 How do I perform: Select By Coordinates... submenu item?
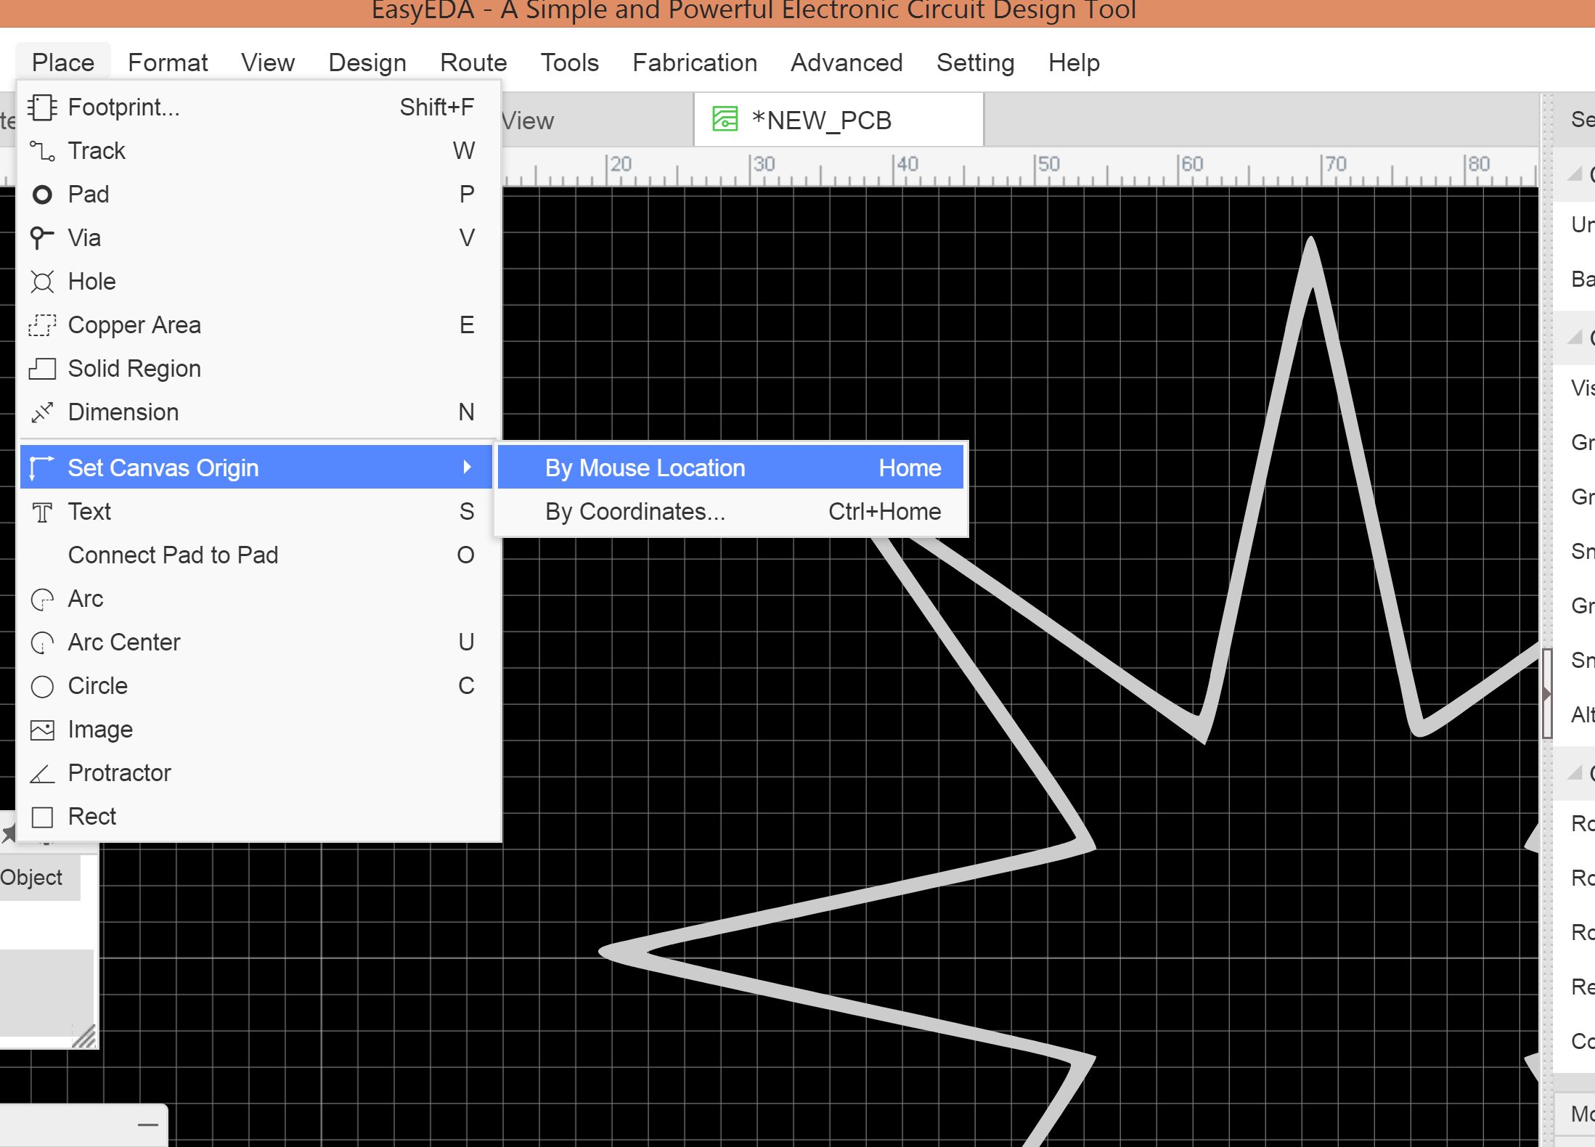pyautogui.click(x=730, y=512)
